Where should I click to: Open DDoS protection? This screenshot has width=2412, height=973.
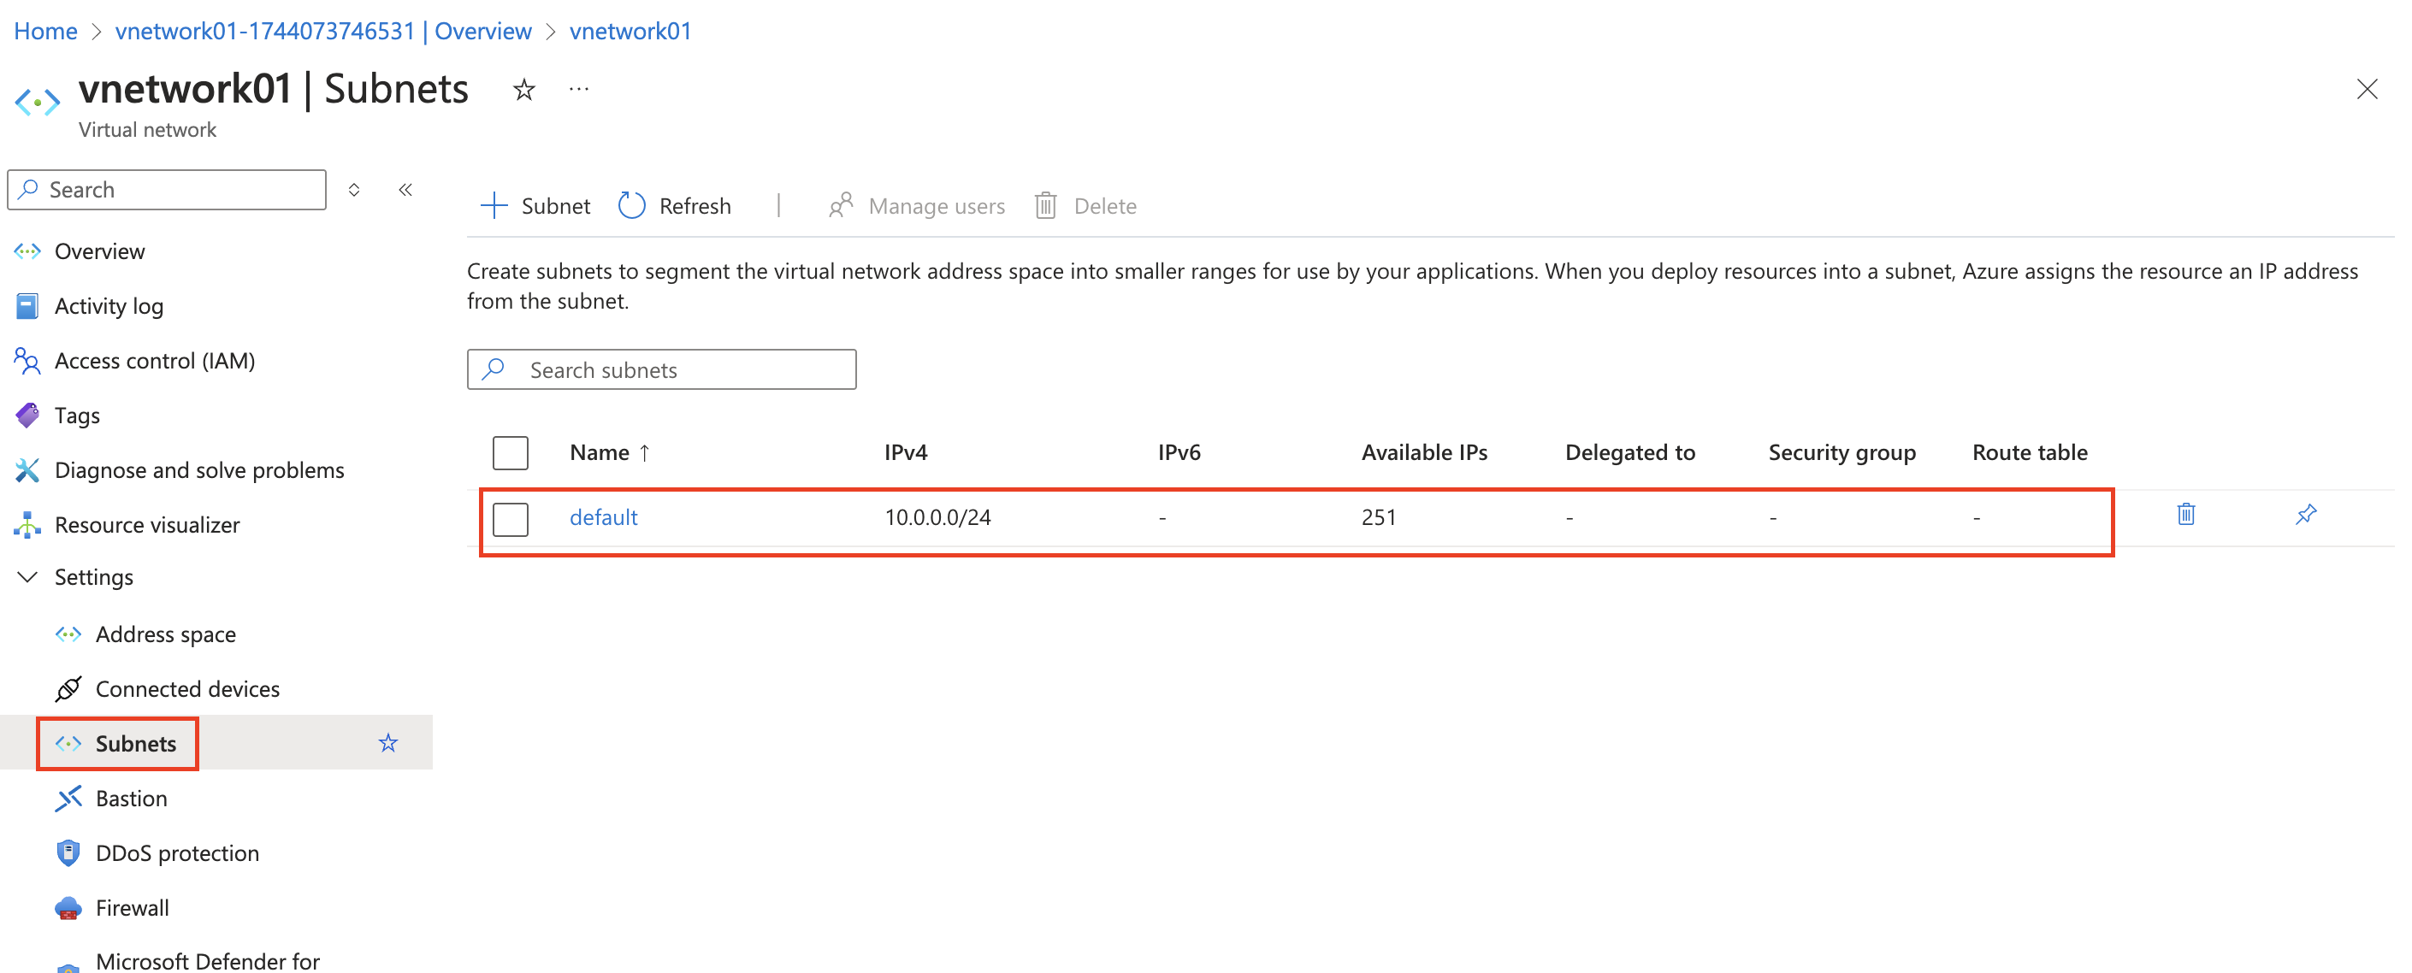tap(177, 853)
